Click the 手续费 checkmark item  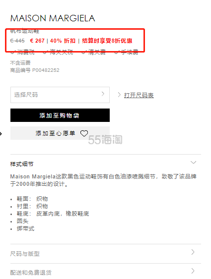(x=126, y=52)
